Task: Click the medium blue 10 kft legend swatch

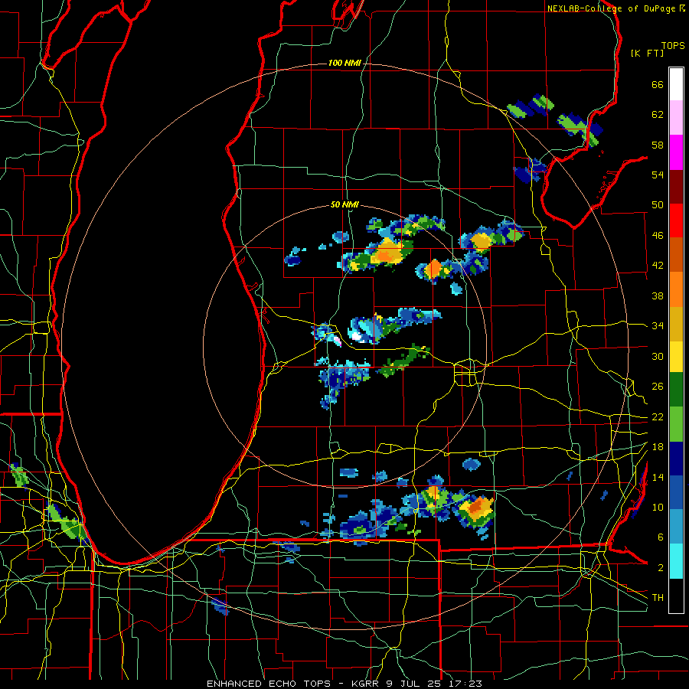Action: click(x=676, y=492)
